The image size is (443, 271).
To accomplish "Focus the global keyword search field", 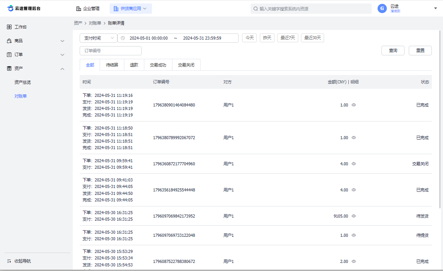I will pos(311,9).
